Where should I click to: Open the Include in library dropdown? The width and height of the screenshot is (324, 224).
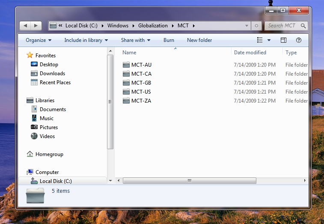(x=86, y=40)
